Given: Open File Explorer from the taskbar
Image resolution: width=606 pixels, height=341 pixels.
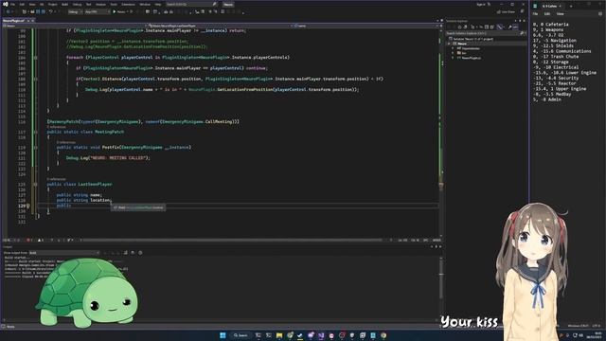Looking at the screenshot, I should tap(279, 335).
